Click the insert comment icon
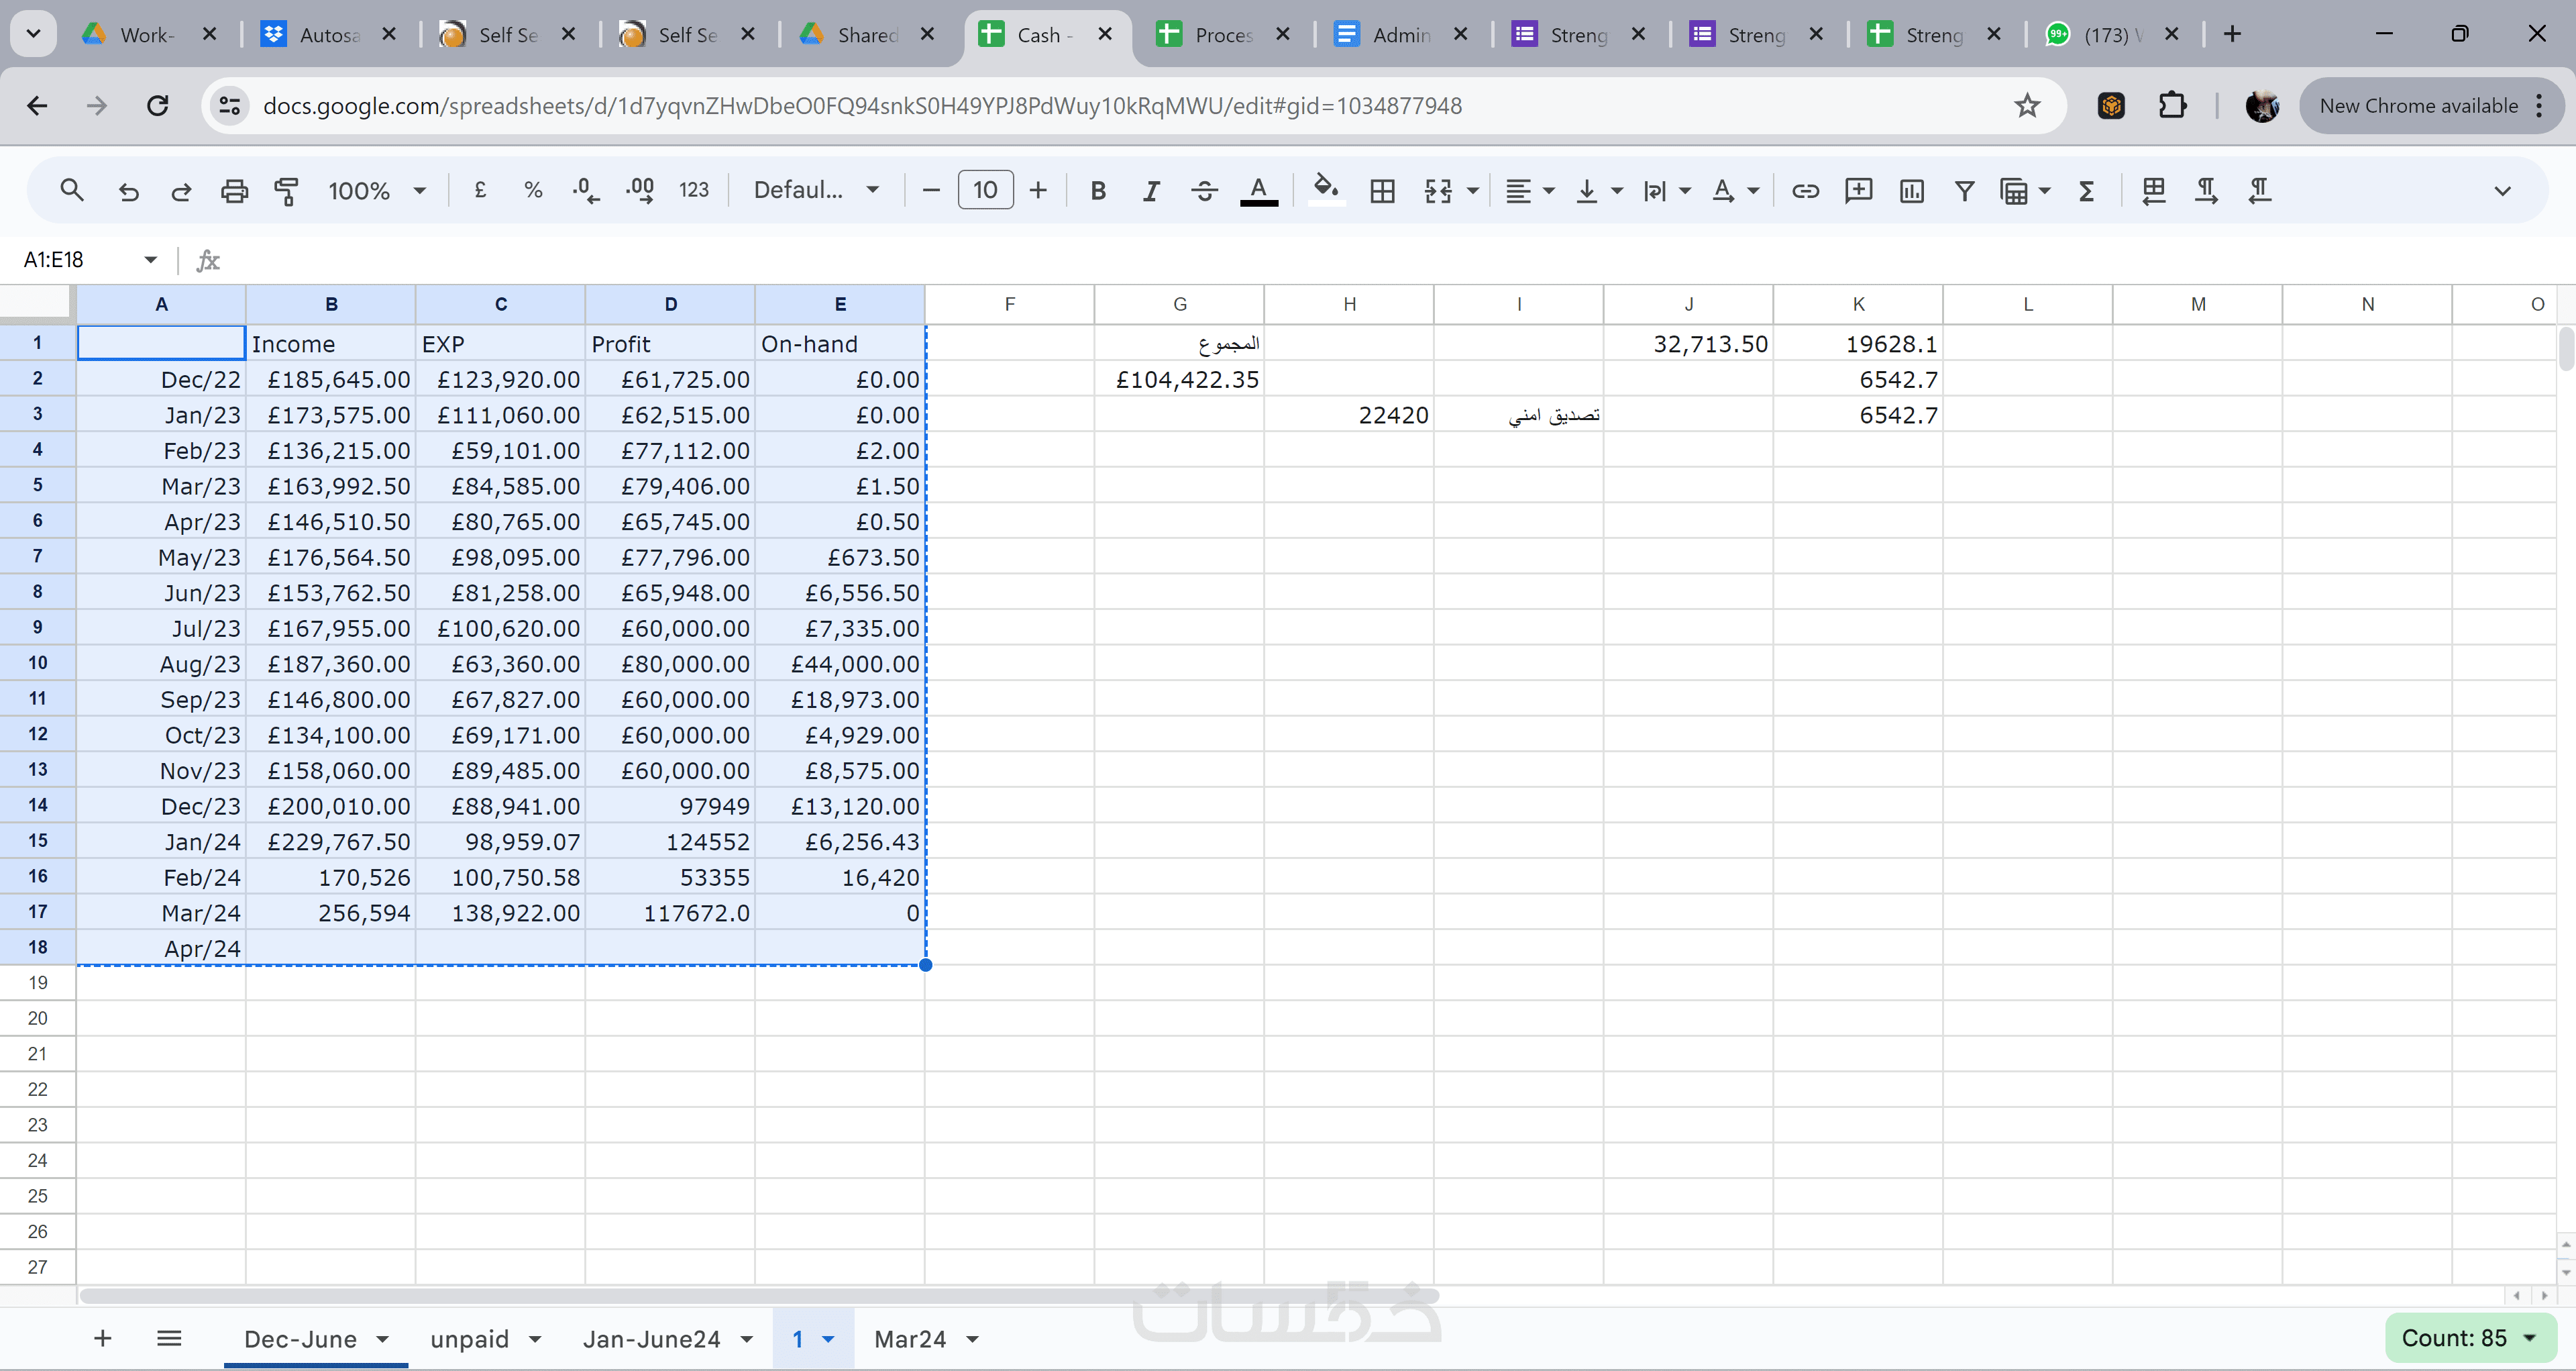The image size is (2576, 1371). [1858, 190]
